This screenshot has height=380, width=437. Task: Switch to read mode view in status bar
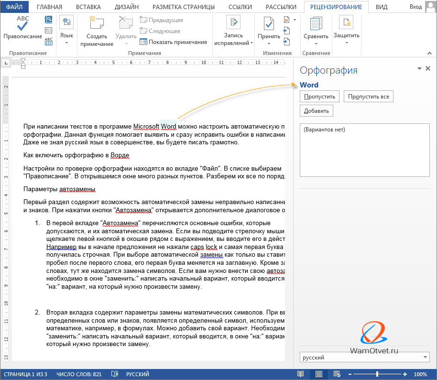301,374
